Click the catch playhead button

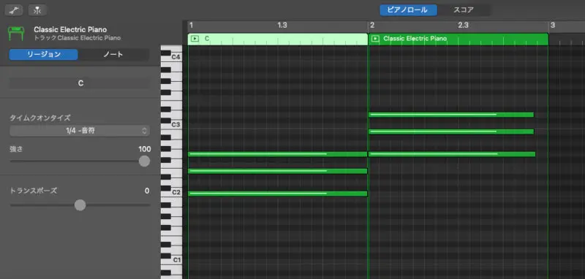coord(37,10)
